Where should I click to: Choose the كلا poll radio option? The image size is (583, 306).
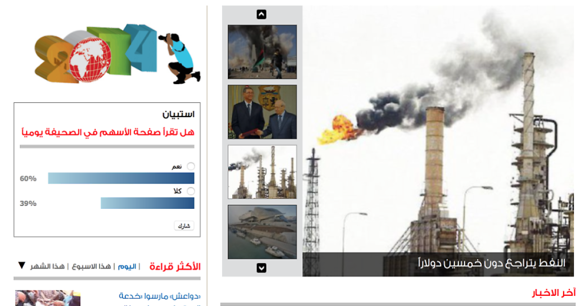(x=190, y=191)
